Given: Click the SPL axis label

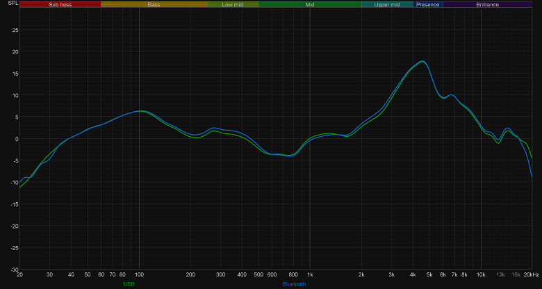Looking at the screenshot, I should pos(13,3).
